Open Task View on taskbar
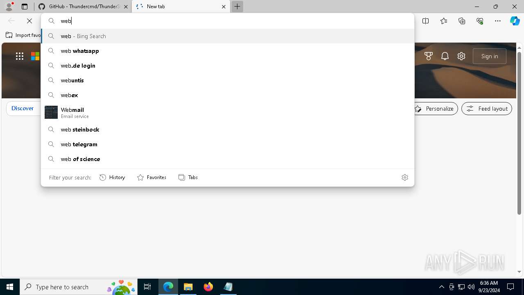524x295 pixels. [x=147, y=287]
